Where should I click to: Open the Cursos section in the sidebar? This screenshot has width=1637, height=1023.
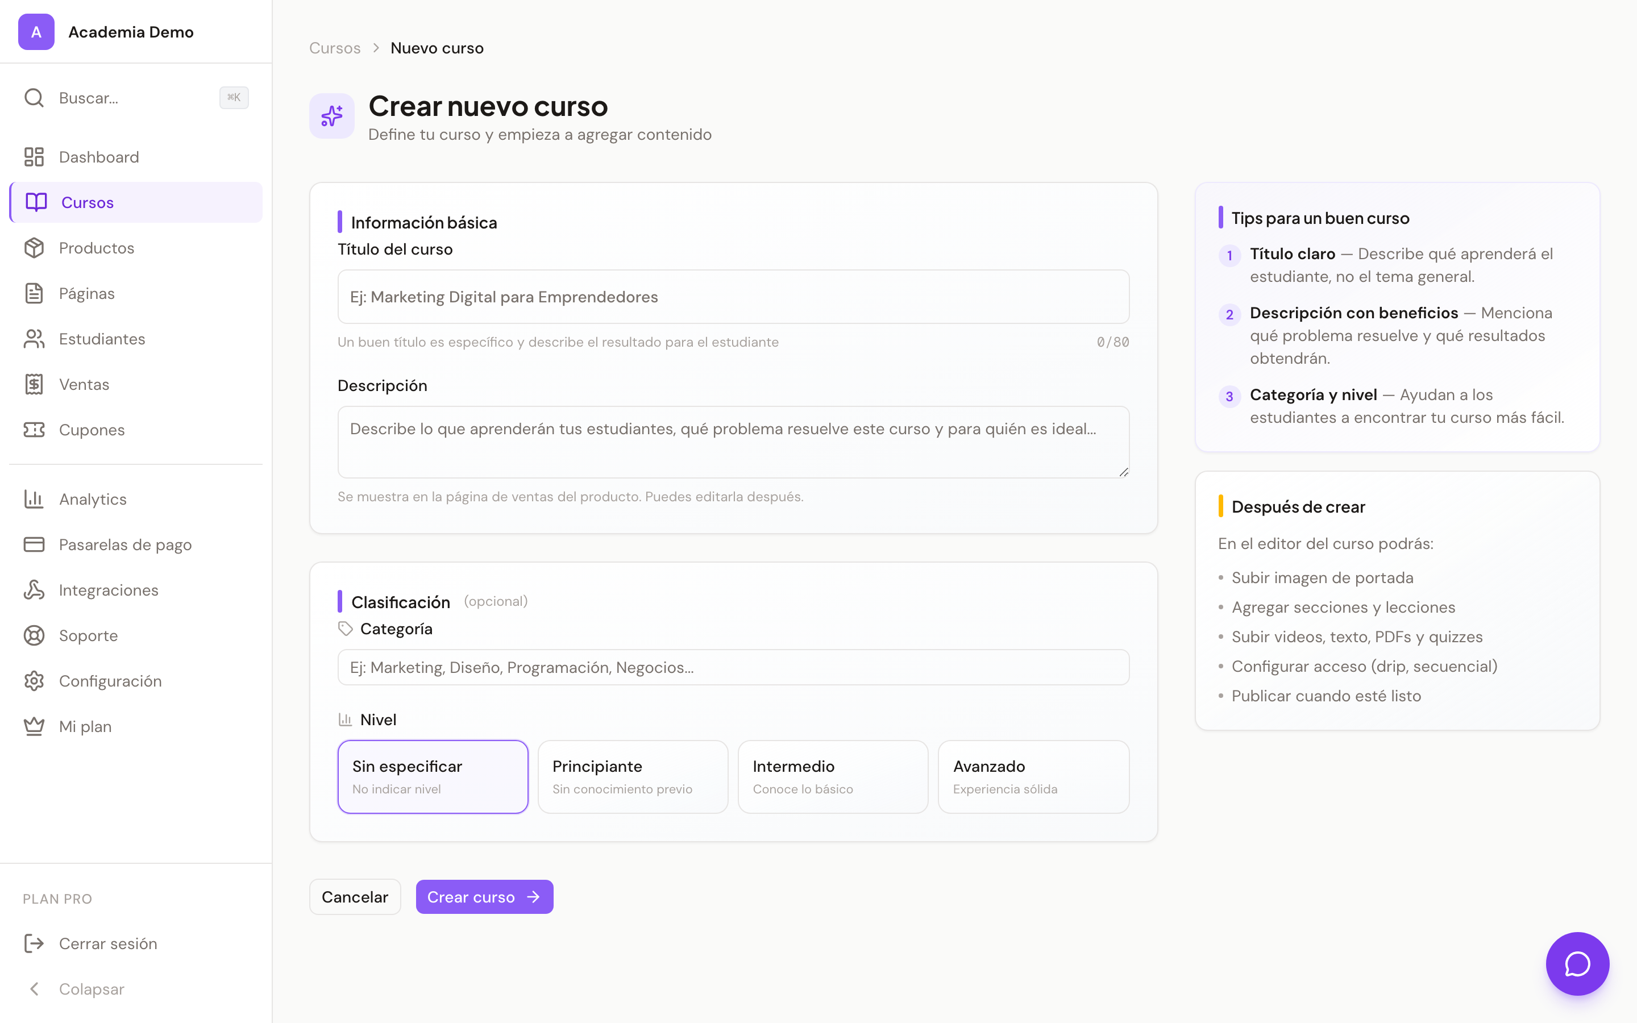(88, 202)
